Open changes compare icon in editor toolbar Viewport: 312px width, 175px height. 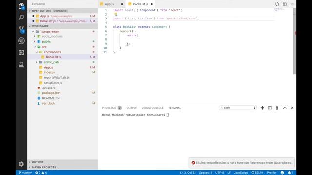point(277,4)
